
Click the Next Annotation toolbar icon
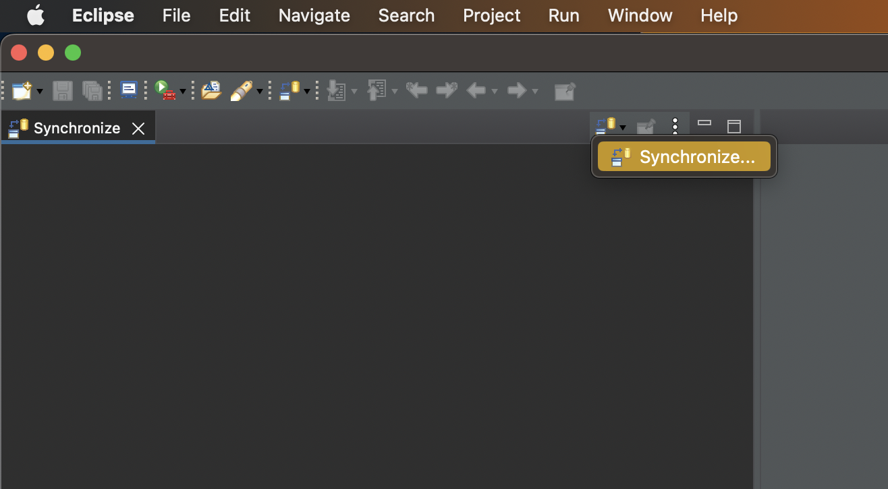coord(337,90)
